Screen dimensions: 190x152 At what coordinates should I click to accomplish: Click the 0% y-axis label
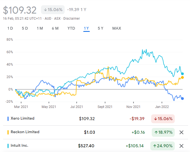pos(11,89)
